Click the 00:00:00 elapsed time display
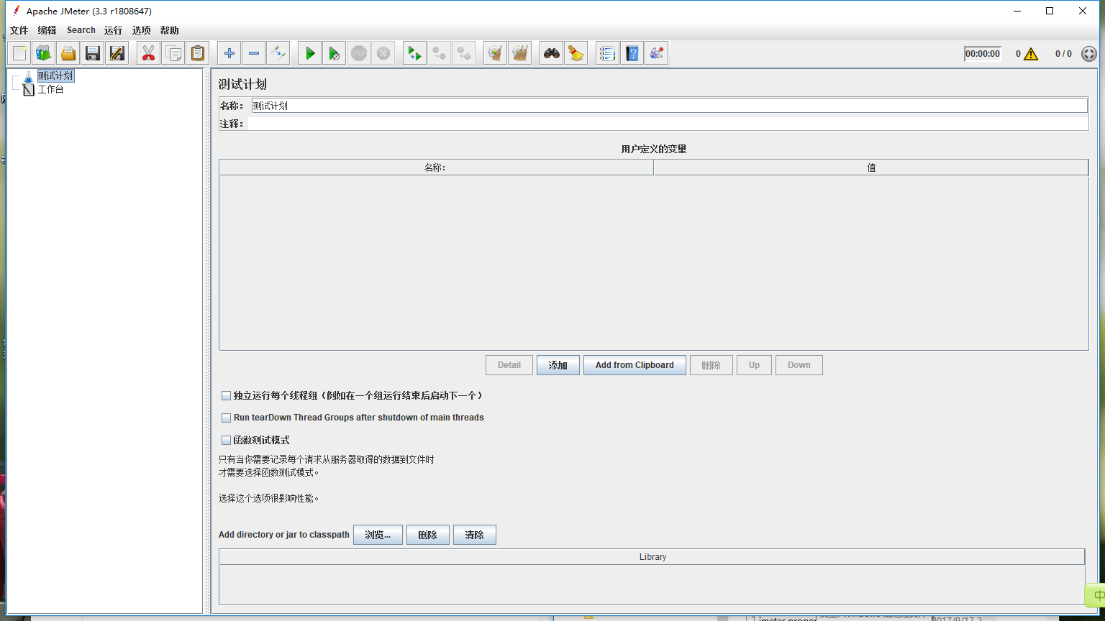Image resolution: width=1105 pixels, height=621 pixels. (983, 54)
